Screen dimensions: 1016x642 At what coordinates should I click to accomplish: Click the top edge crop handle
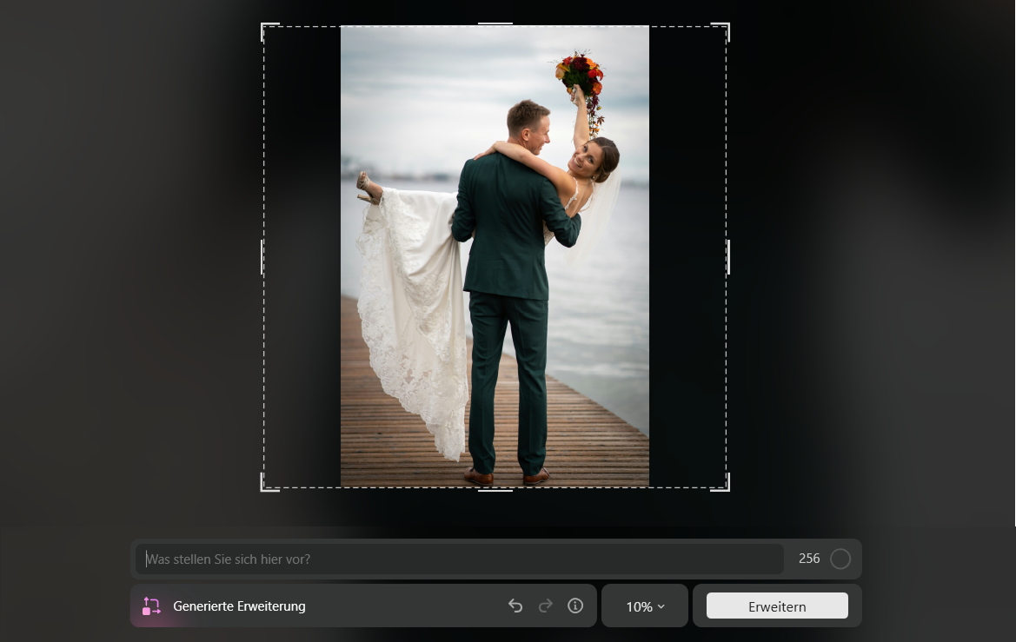point(495,23)
